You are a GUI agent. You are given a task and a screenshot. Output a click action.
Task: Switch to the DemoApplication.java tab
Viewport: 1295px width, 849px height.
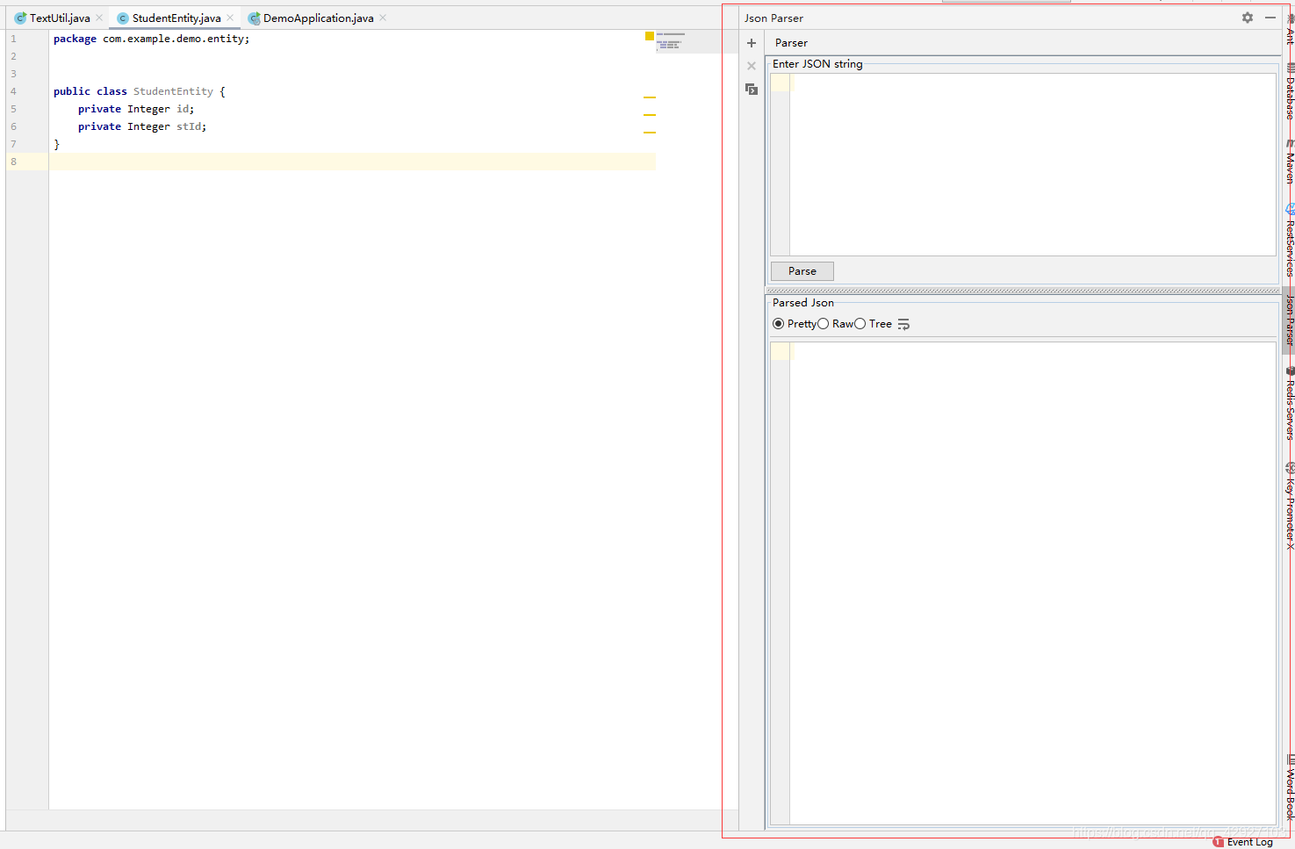(318, 18)
